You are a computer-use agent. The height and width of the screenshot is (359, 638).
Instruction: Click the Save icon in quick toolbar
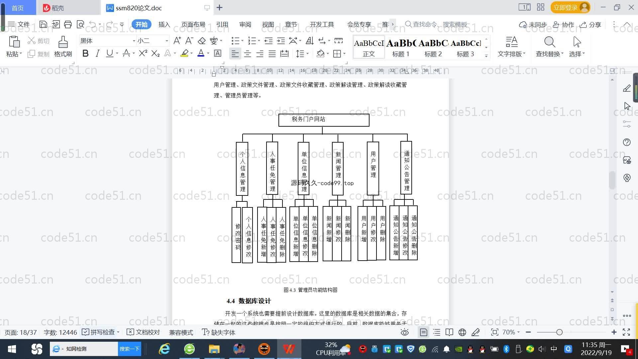coord(43,24)
